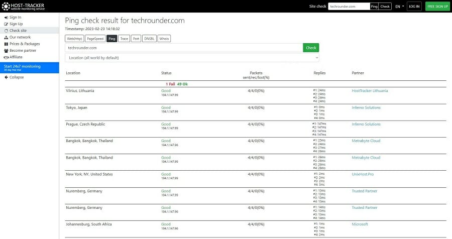Click the Check button in top bar
452x239 pixels.
click(385, 7)
